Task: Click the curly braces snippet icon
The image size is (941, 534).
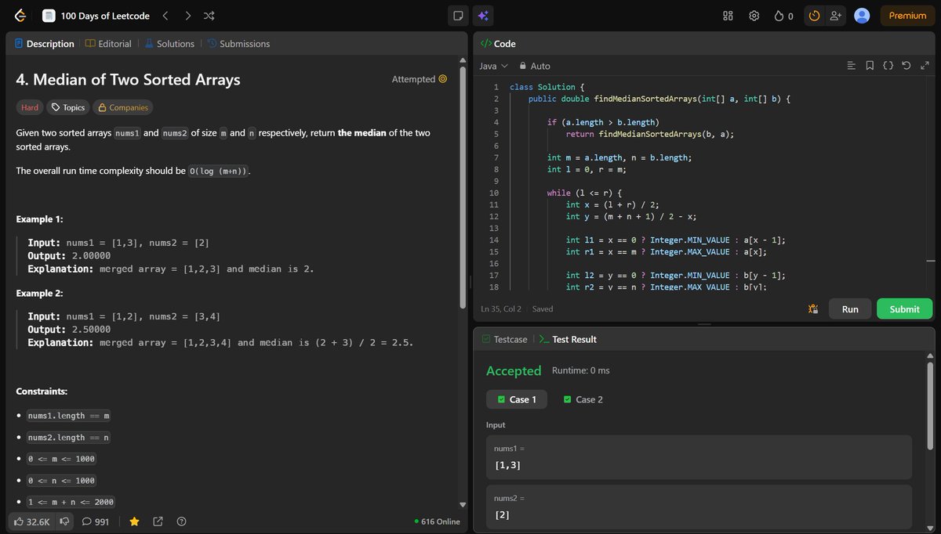Action: pos(888,66)
